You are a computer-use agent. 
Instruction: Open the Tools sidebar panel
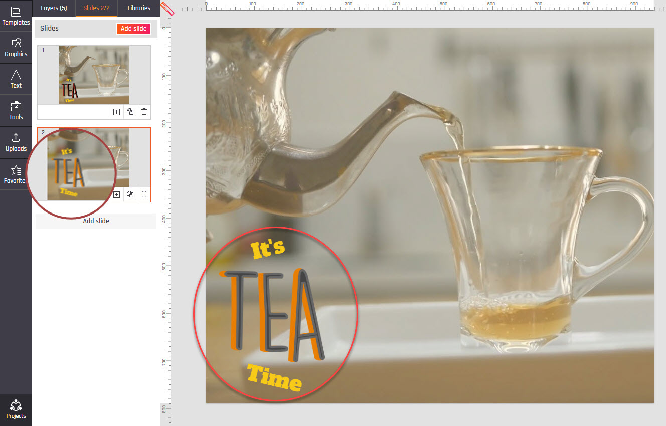(16, 111)
